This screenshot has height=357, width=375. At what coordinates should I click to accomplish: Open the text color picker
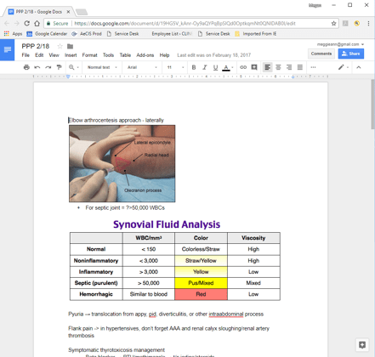tap(227, 67)
